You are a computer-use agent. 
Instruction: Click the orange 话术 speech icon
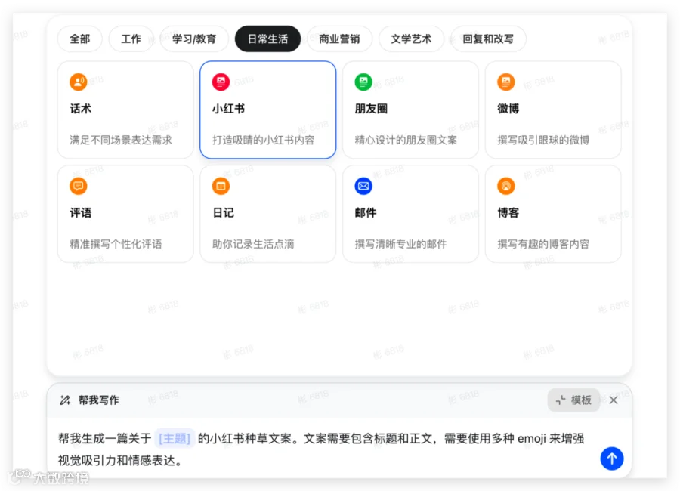click(78, 82)
